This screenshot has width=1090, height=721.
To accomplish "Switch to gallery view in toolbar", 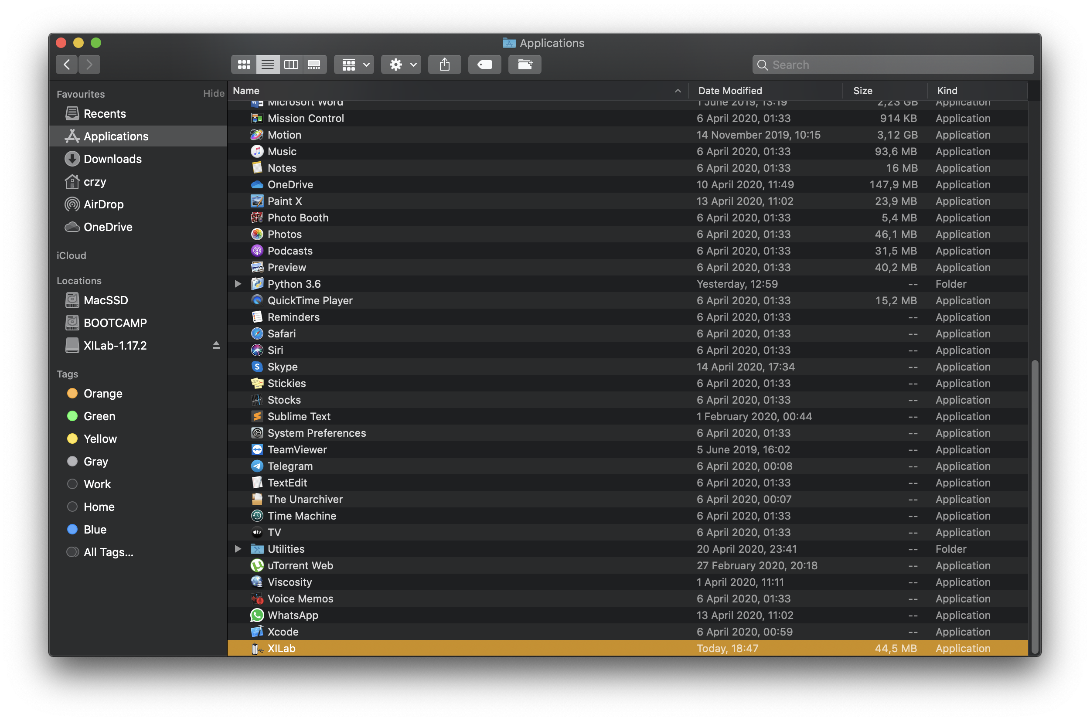I will click(314, 65).
